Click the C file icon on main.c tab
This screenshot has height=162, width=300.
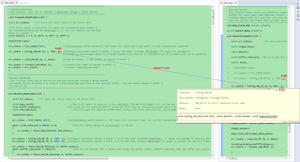tap(21, 3)
